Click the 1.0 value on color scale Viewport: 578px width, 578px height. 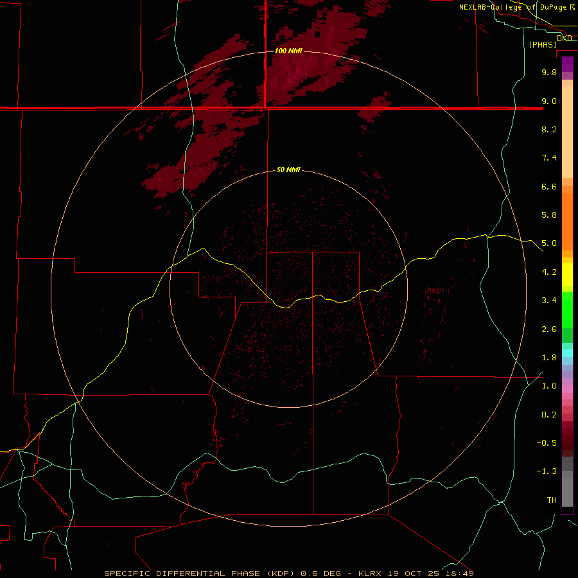(549, 386)
